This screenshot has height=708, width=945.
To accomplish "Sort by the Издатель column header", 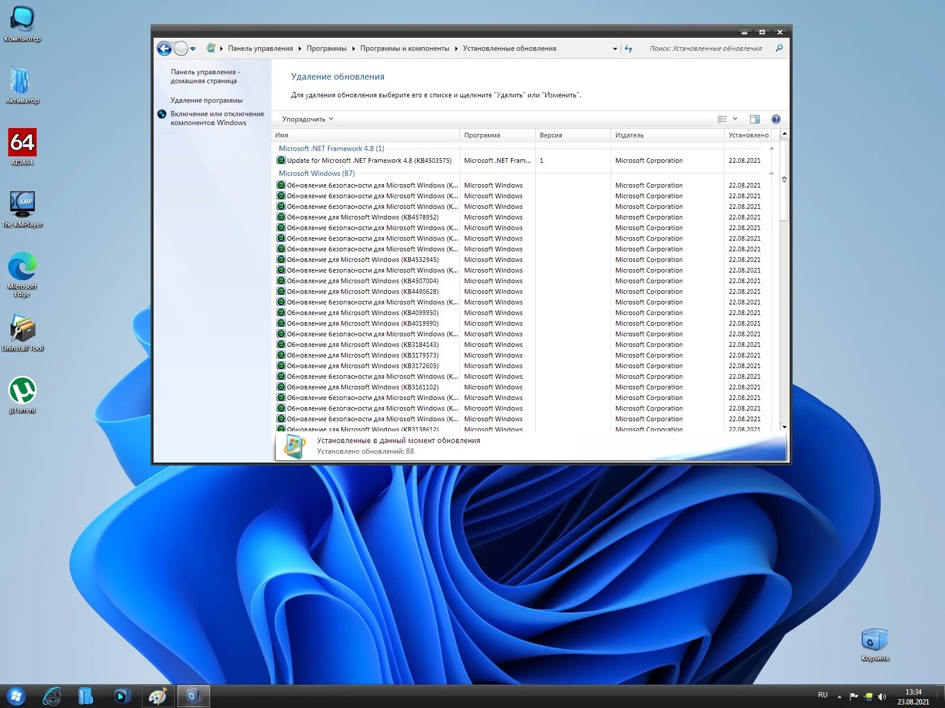I will 667,135.
